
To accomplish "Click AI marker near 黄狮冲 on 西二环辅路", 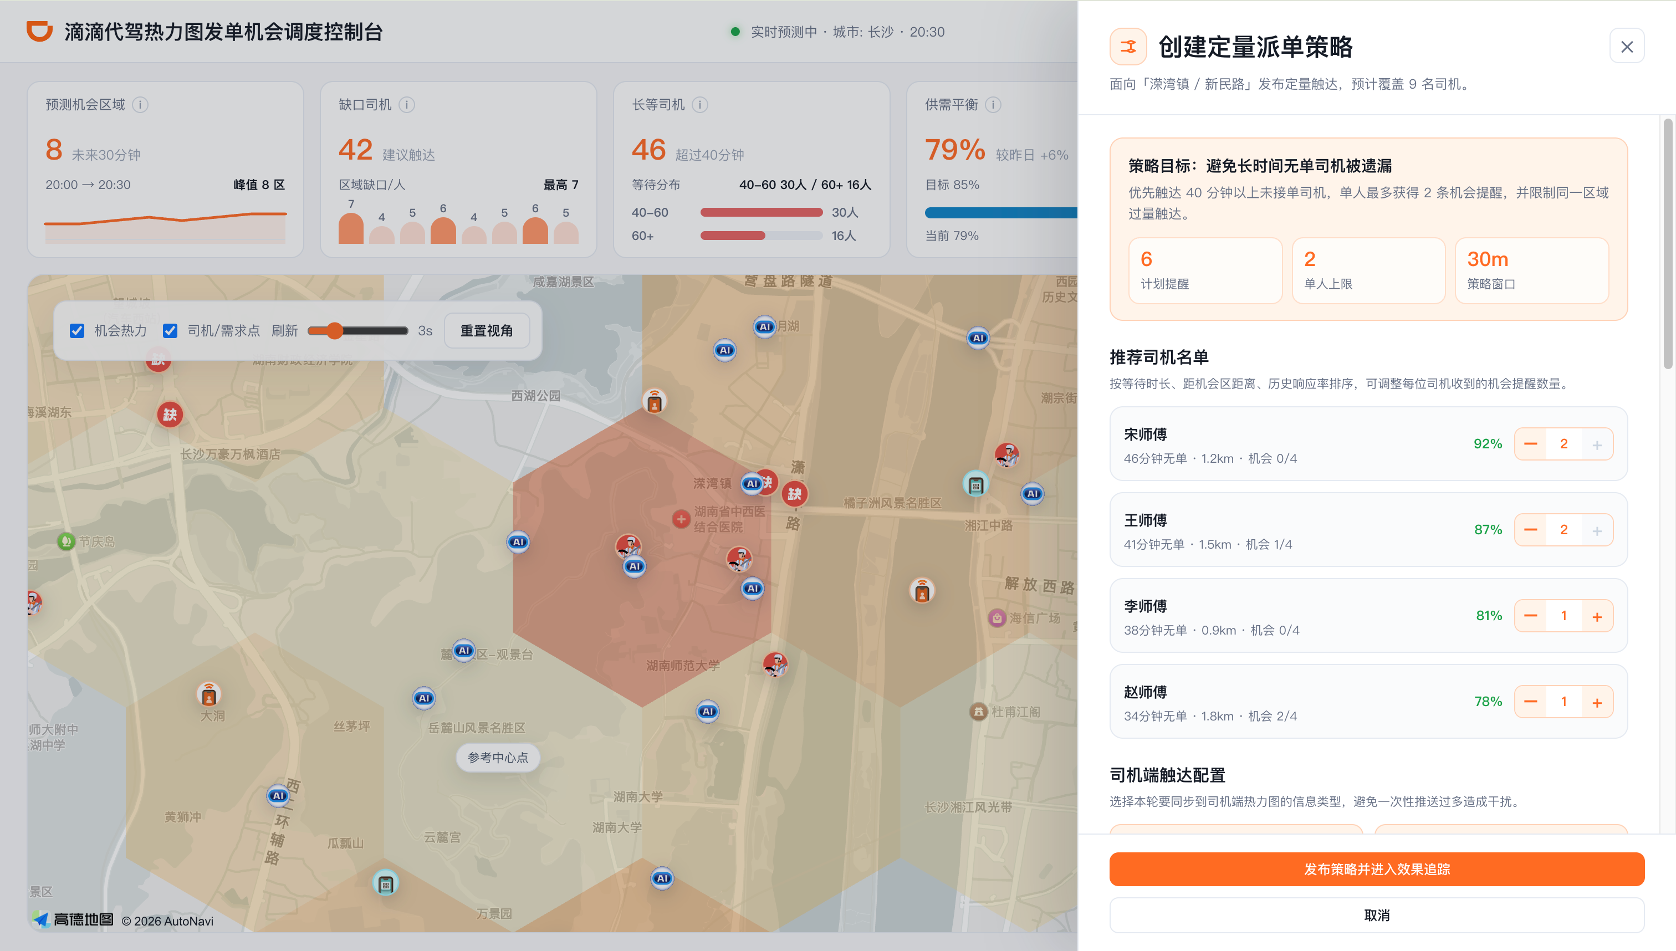I will pyautogui.click(x=278, y=796).
